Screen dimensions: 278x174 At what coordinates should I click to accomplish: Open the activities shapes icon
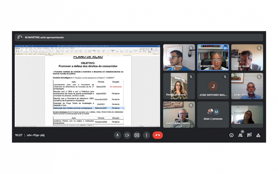pyautogui.click(x=258, y=135)
